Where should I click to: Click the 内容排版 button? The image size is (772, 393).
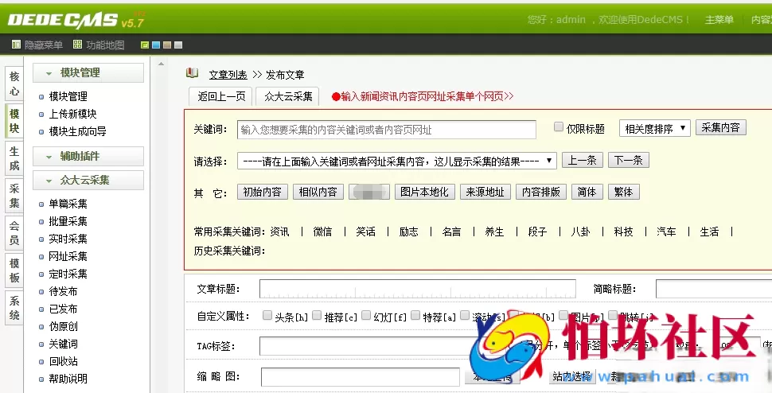(x=541, y=192)
